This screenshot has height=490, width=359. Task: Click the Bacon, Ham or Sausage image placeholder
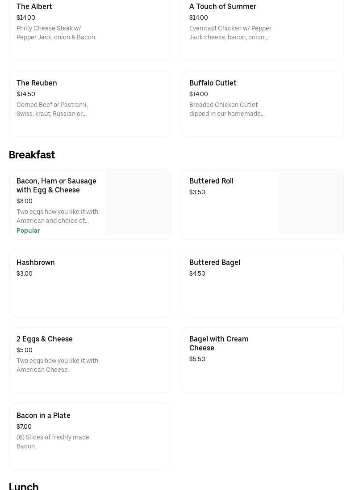click(x=138, y=202)
